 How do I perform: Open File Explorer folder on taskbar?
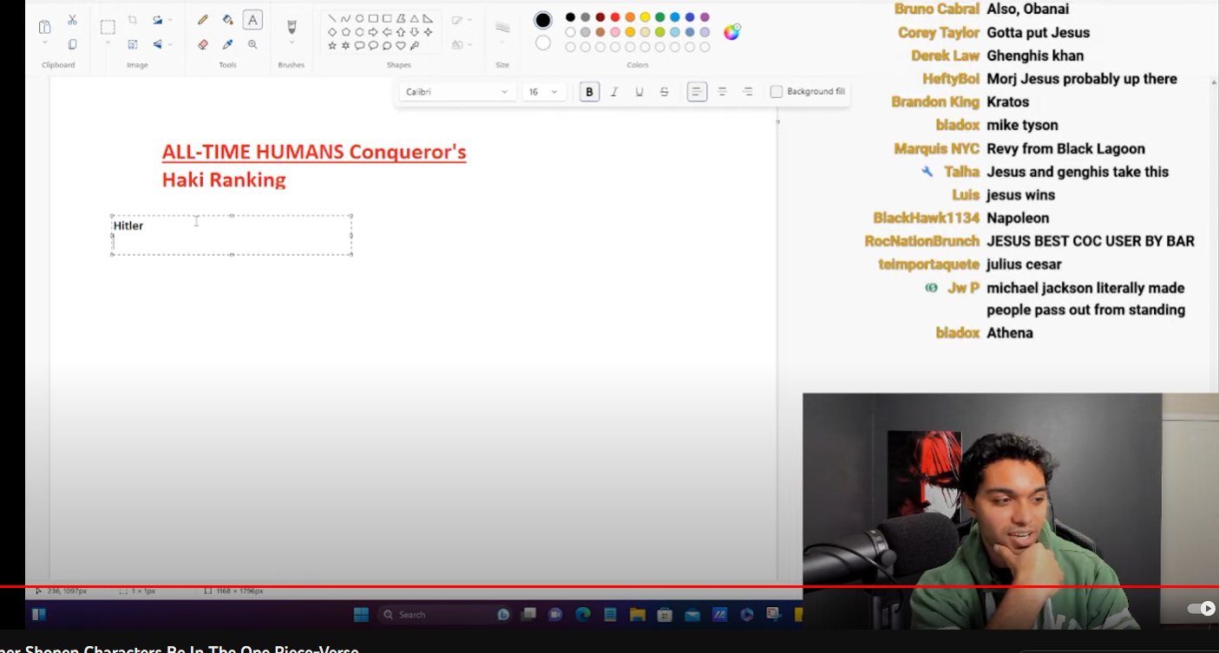638,614
